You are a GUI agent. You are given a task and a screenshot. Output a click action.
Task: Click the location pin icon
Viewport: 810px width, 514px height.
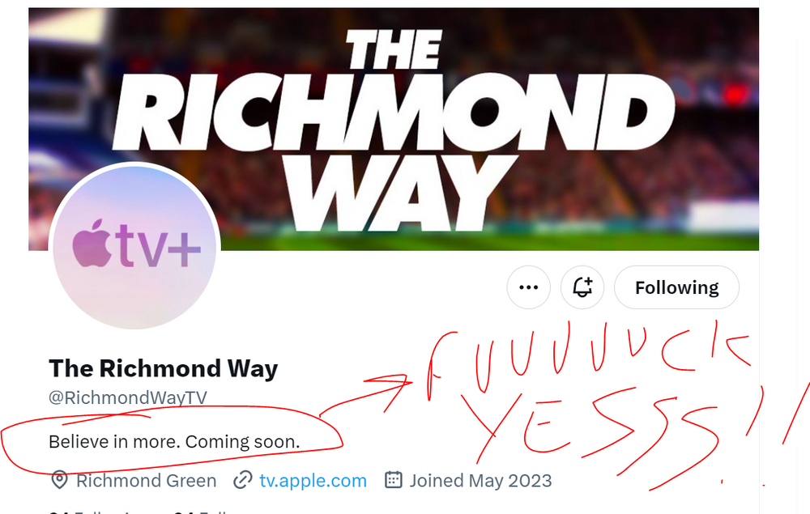(x=59, y=480)
